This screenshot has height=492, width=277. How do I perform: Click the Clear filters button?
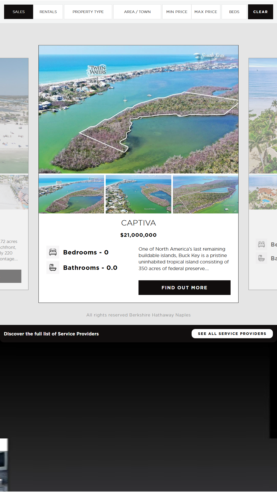pyautogui.click(x=260, y=12)
